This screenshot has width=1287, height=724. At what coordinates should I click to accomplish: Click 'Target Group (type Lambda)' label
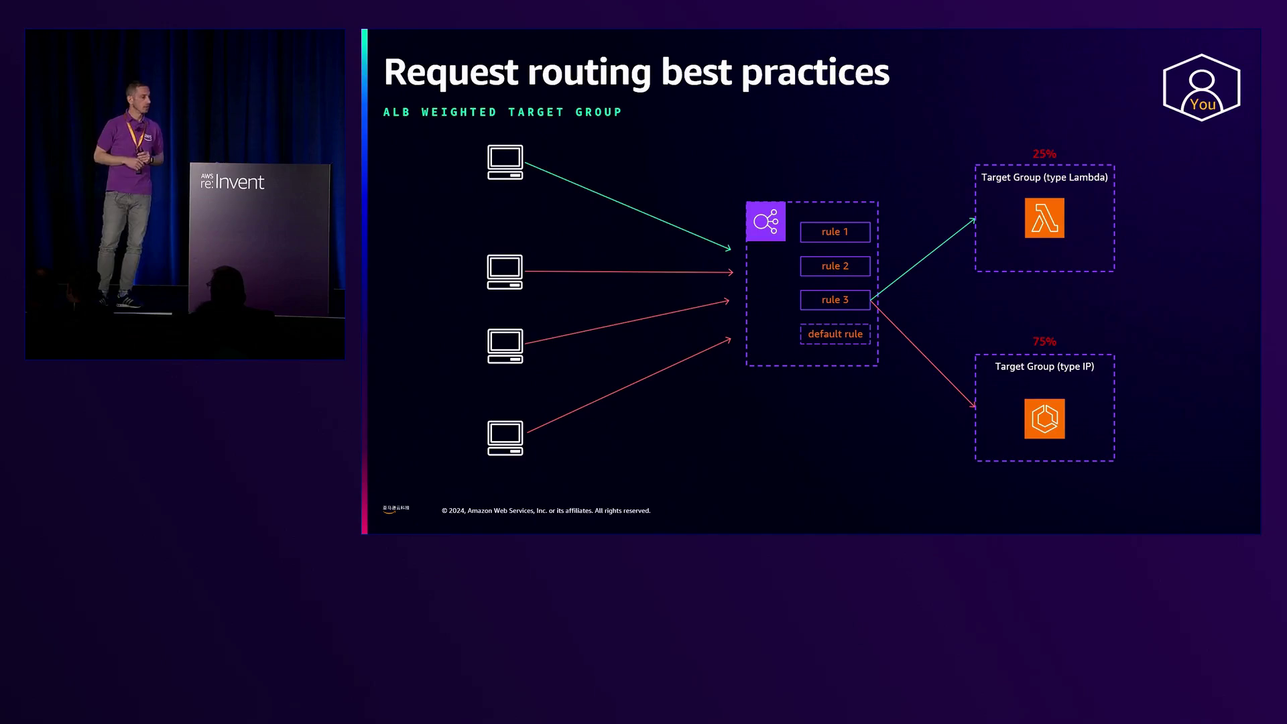[x=1044, y=178]
